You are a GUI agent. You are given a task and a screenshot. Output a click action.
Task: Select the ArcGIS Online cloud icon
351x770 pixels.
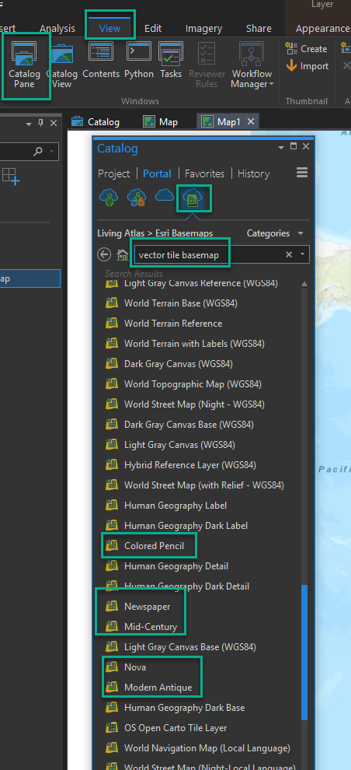tap(164, 195)
